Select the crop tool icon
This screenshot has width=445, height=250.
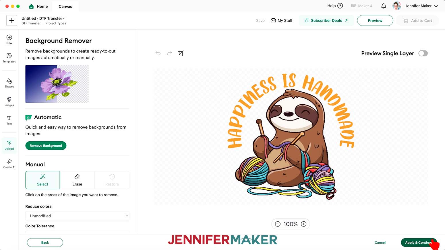point(181,53)
